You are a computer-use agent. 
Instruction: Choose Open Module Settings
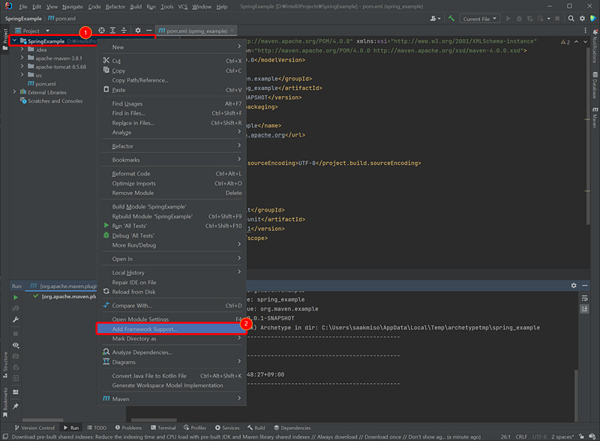coord(172,319)
